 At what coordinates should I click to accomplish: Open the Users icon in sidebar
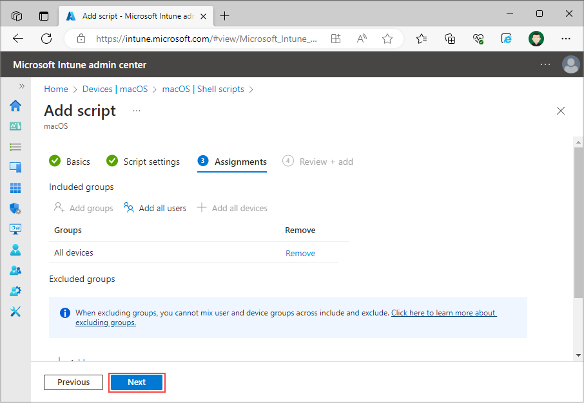pos(15,250)
